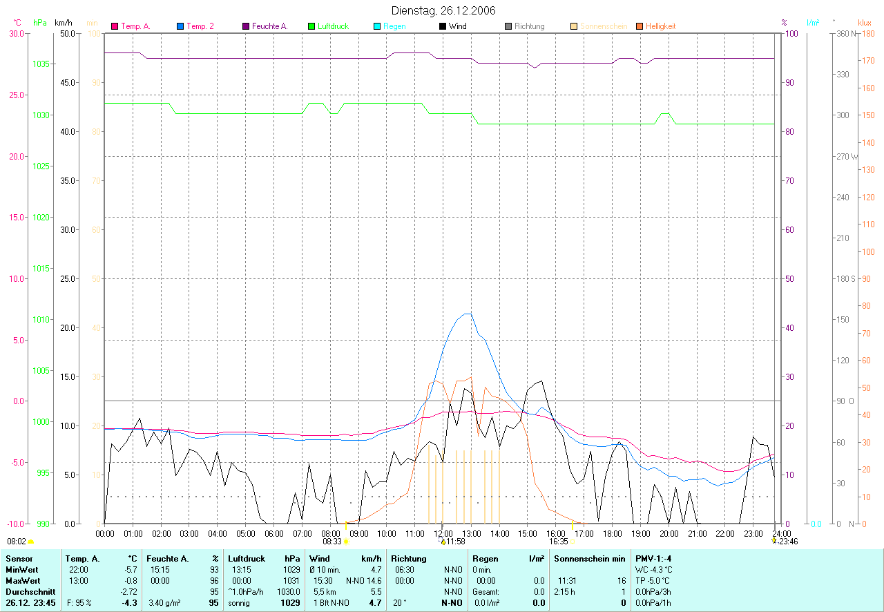Click the gray Richtung legend swatch

508,26
